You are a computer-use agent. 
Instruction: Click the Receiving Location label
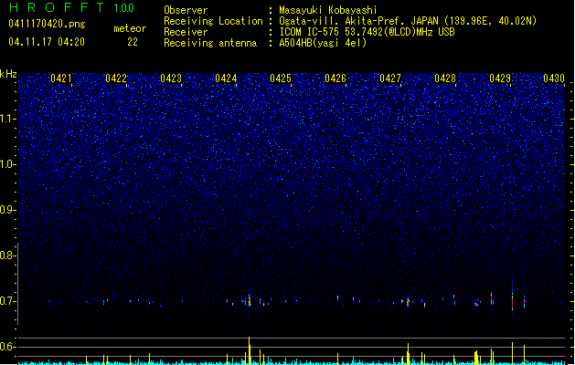(x=213, y=21)
